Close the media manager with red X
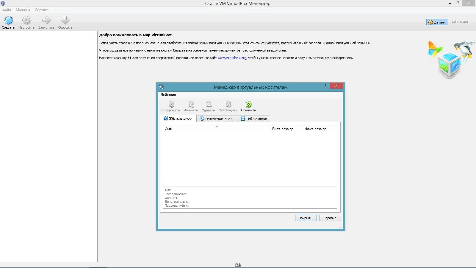Image resolution: width=476 pixels, height=268 pixels. click(x=336, y=86)
